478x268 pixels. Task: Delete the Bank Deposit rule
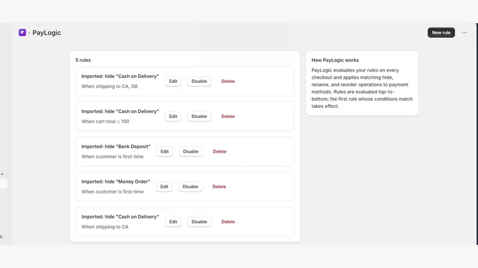click(x=219, y=151)
